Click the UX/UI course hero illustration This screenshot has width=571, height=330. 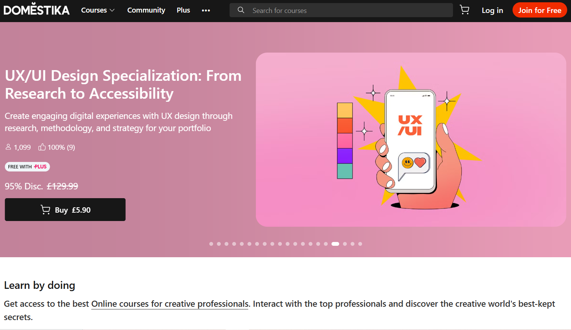click(x=411, y=139)
